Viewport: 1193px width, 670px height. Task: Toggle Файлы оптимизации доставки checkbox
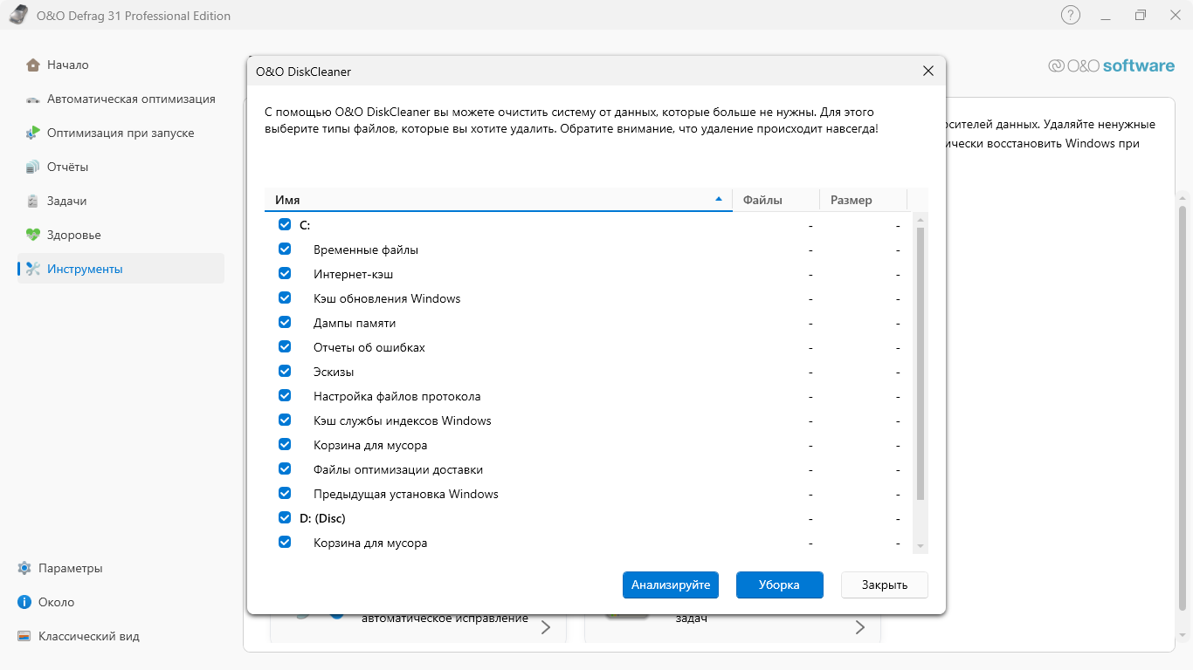285,468
